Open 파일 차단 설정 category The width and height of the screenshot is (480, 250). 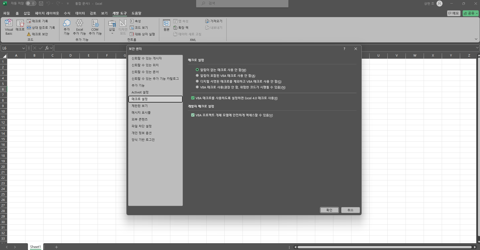tap(155, 126)
